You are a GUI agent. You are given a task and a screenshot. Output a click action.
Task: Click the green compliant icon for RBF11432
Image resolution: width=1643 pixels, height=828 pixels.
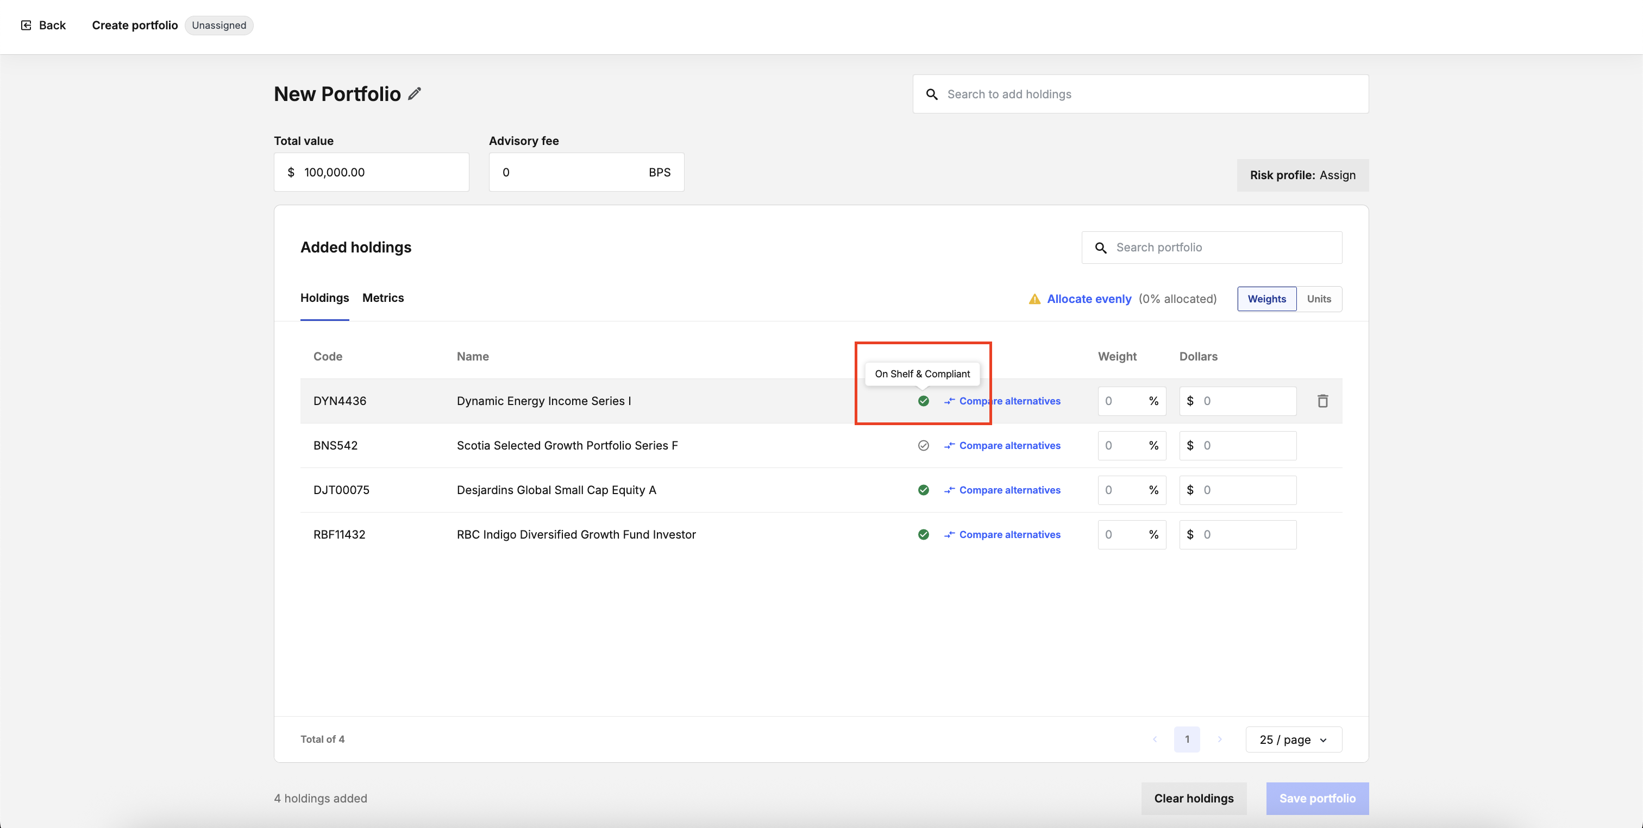coord(923,535)
